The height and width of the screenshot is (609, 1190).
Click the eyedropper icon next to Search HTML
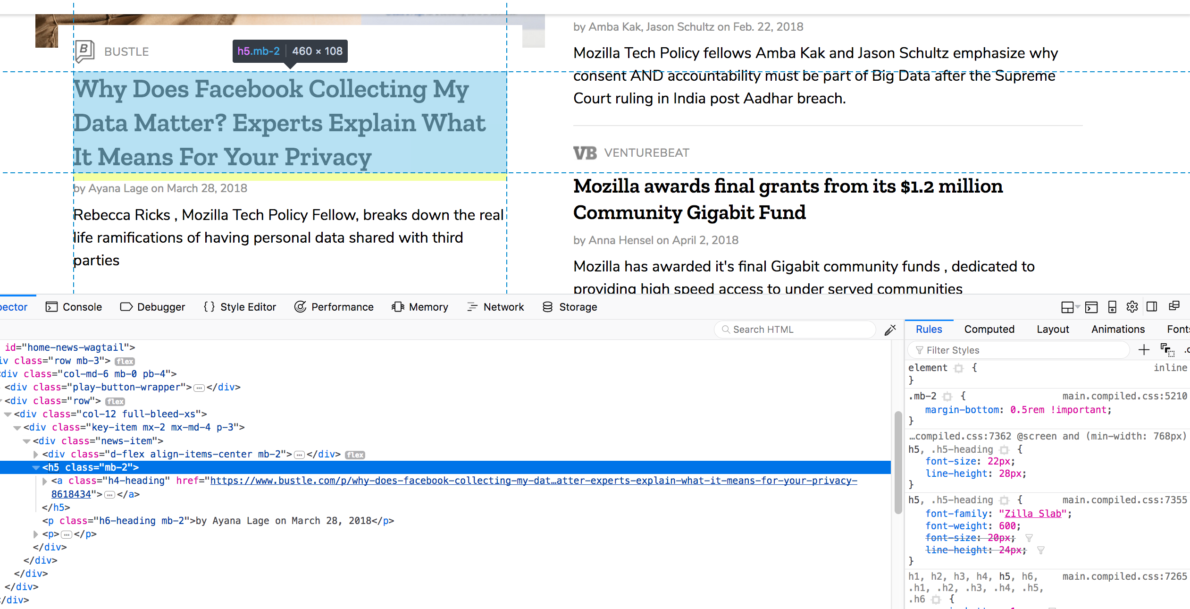890,330
